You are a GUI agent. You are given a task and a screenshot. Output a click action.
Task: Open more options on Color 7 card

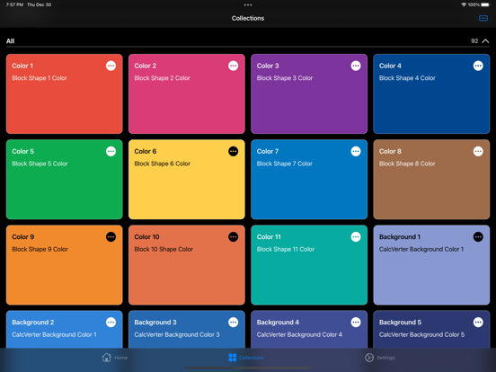[356, 151]
